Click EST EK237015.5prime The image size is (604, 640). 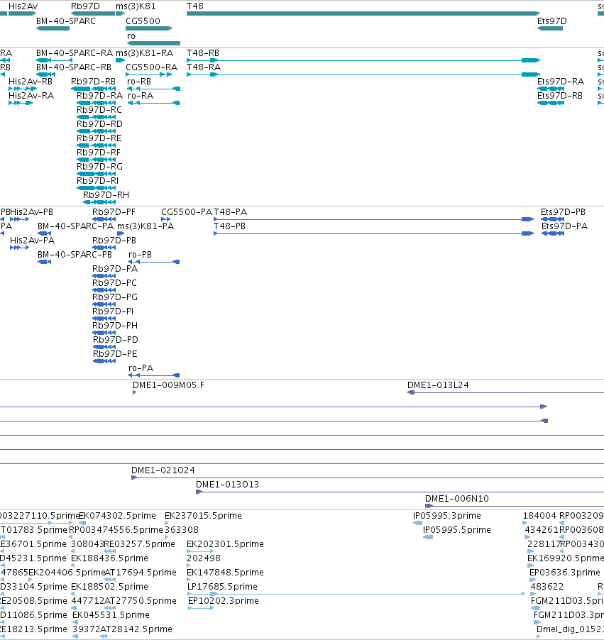tap(204, 516)
